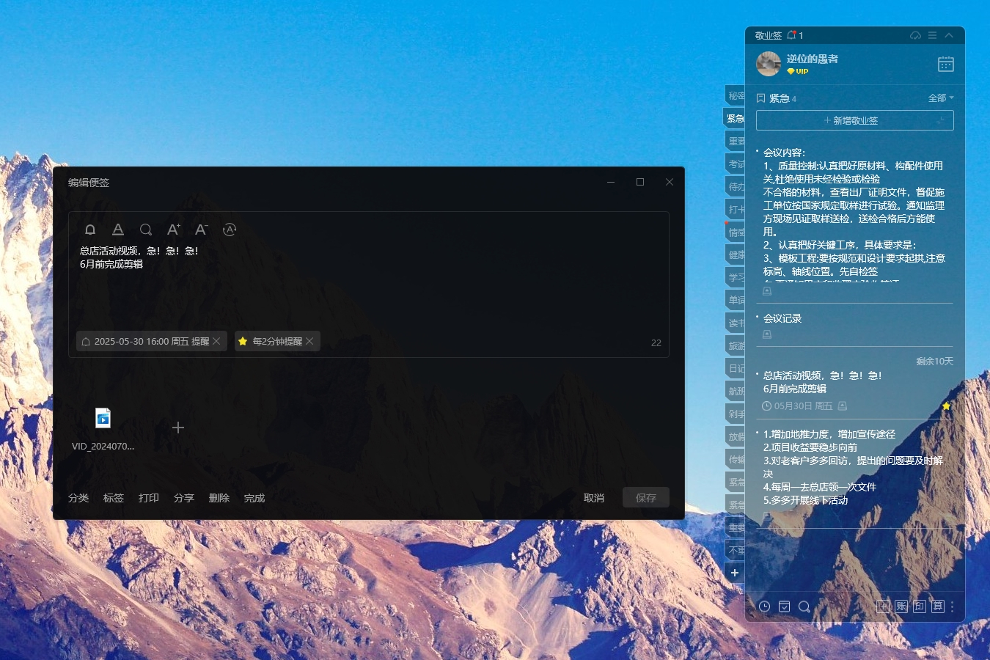Click the 保存 button
990x660 pixels.
645,498
